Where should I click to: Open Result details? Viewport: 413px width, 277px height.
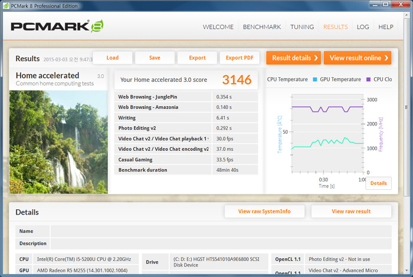pyautogui.click(x=293, y=58)
